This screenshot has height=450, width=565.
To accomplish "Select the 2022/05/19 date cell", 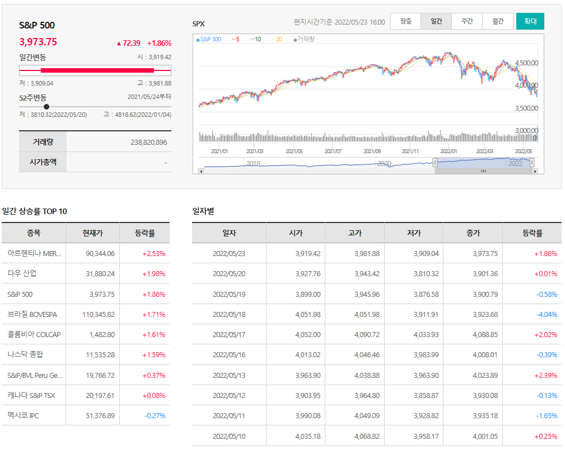I will coord(229,294).
